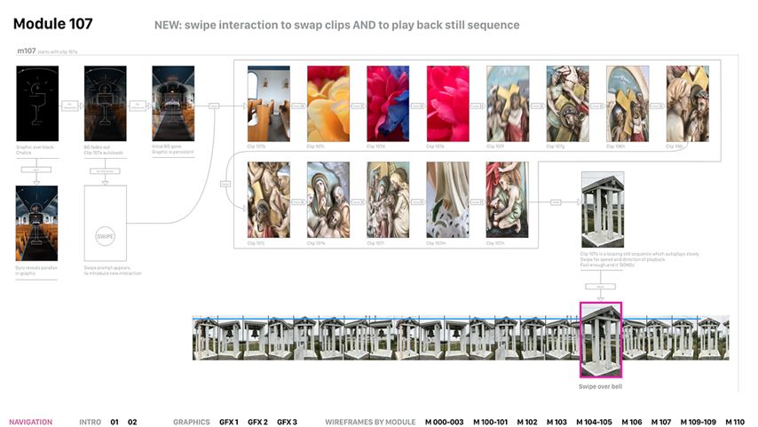Select the Clip 107j relief thumbnail
The height and width of the screenshot is (427, 758).
click(x=269, y=200)
